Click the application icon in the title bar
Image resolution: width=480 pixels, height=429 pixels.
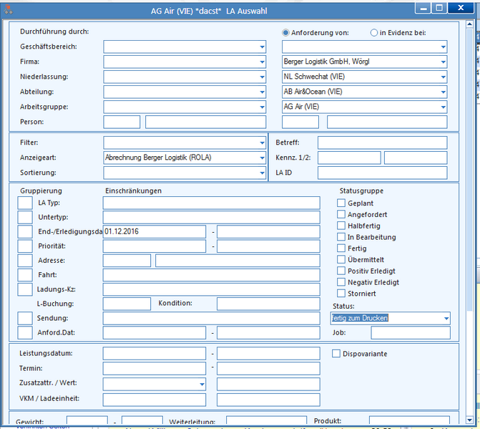(9, 10)
